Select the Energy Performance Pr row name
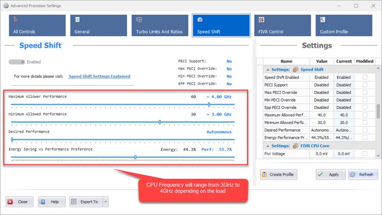The height and width of the screenshot is (215, 382). coord(286,138)
